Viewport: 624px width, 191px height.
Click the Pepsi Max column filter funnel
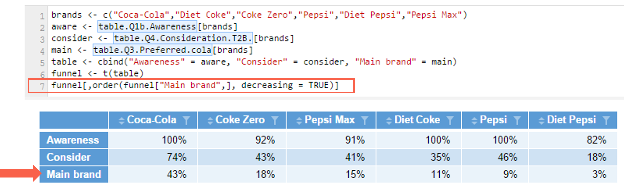click(x=364, y=120)
